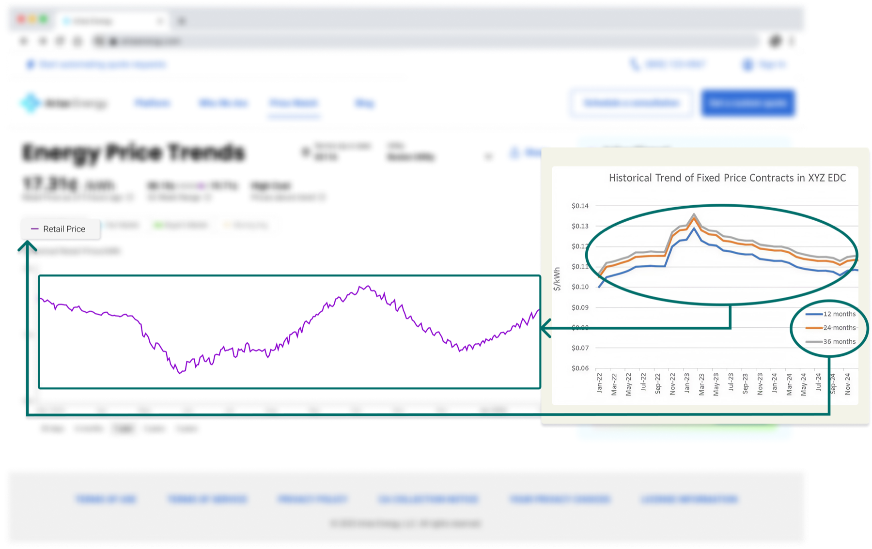872x549 pixels.
Task: Click the PRIVACY POLICY footer link
Action: [x=313, y=499]
